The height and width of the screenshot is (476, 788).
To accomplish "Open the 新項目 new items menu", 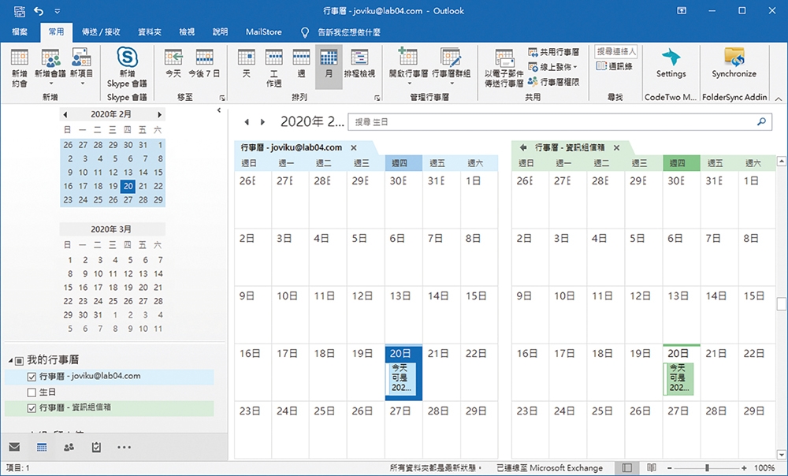I will click(x=81, y=68).
